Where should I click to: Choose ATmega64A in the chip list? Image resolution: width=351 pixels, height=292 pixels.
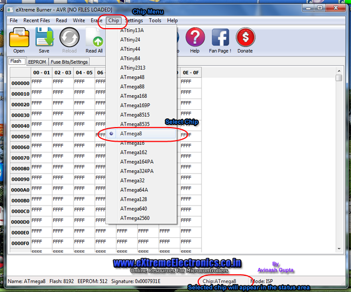(x=141, y=190)
